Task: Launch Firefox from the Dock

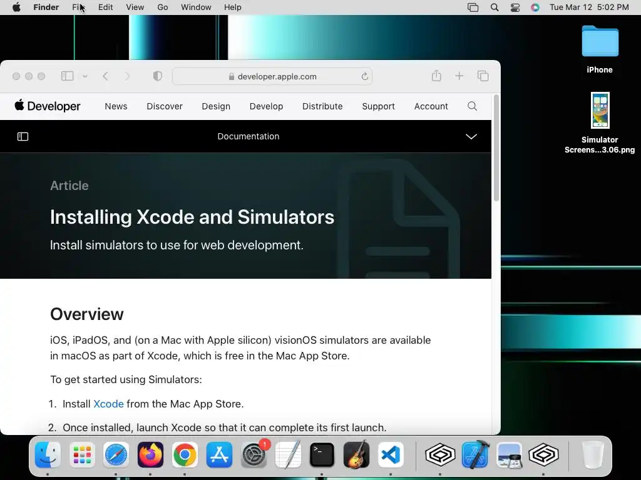Action: 150,454
